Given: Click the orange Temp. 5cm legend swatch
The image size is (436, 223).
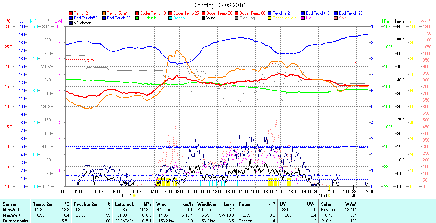Looking at the screenshot, I should point(104,13).
